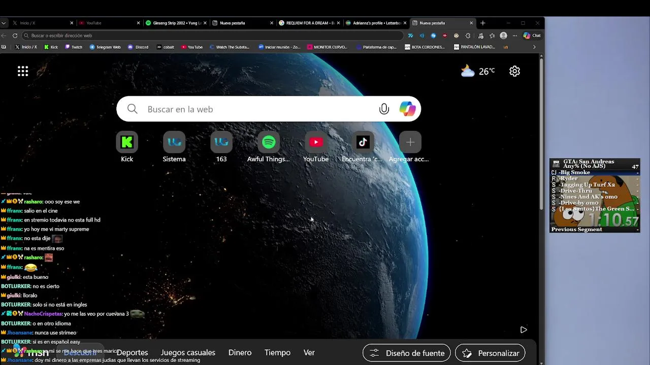This screenshot has height=365, width=650.
Task: Switch to the YouTube browser tab
Action: click(109, 23)
